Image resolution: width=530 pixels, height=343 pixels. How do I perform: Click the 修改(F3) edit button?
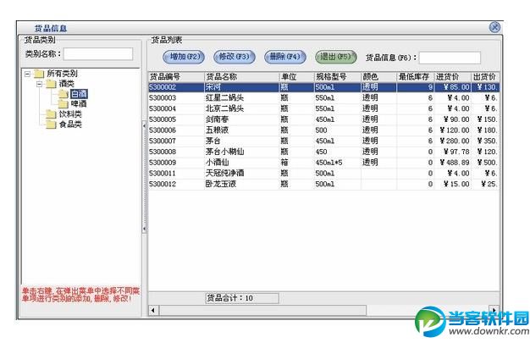point(235,57)
